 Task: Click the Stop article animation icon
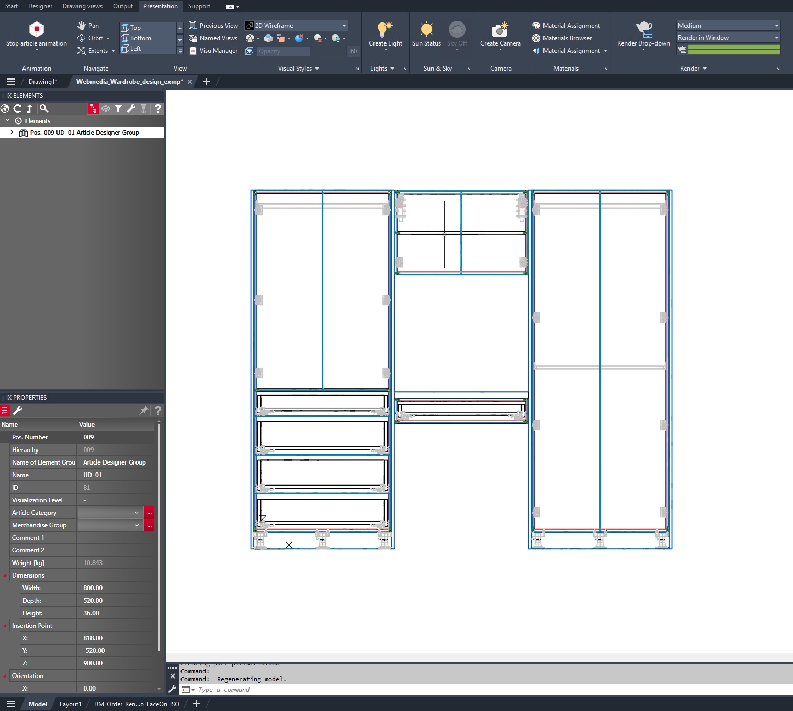[37, 29]
